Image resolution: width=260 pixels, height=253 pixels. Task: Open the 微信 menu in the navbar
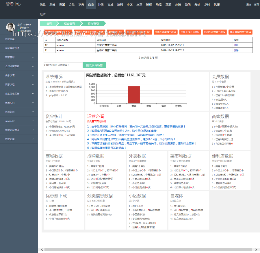(x=188, y=5)
